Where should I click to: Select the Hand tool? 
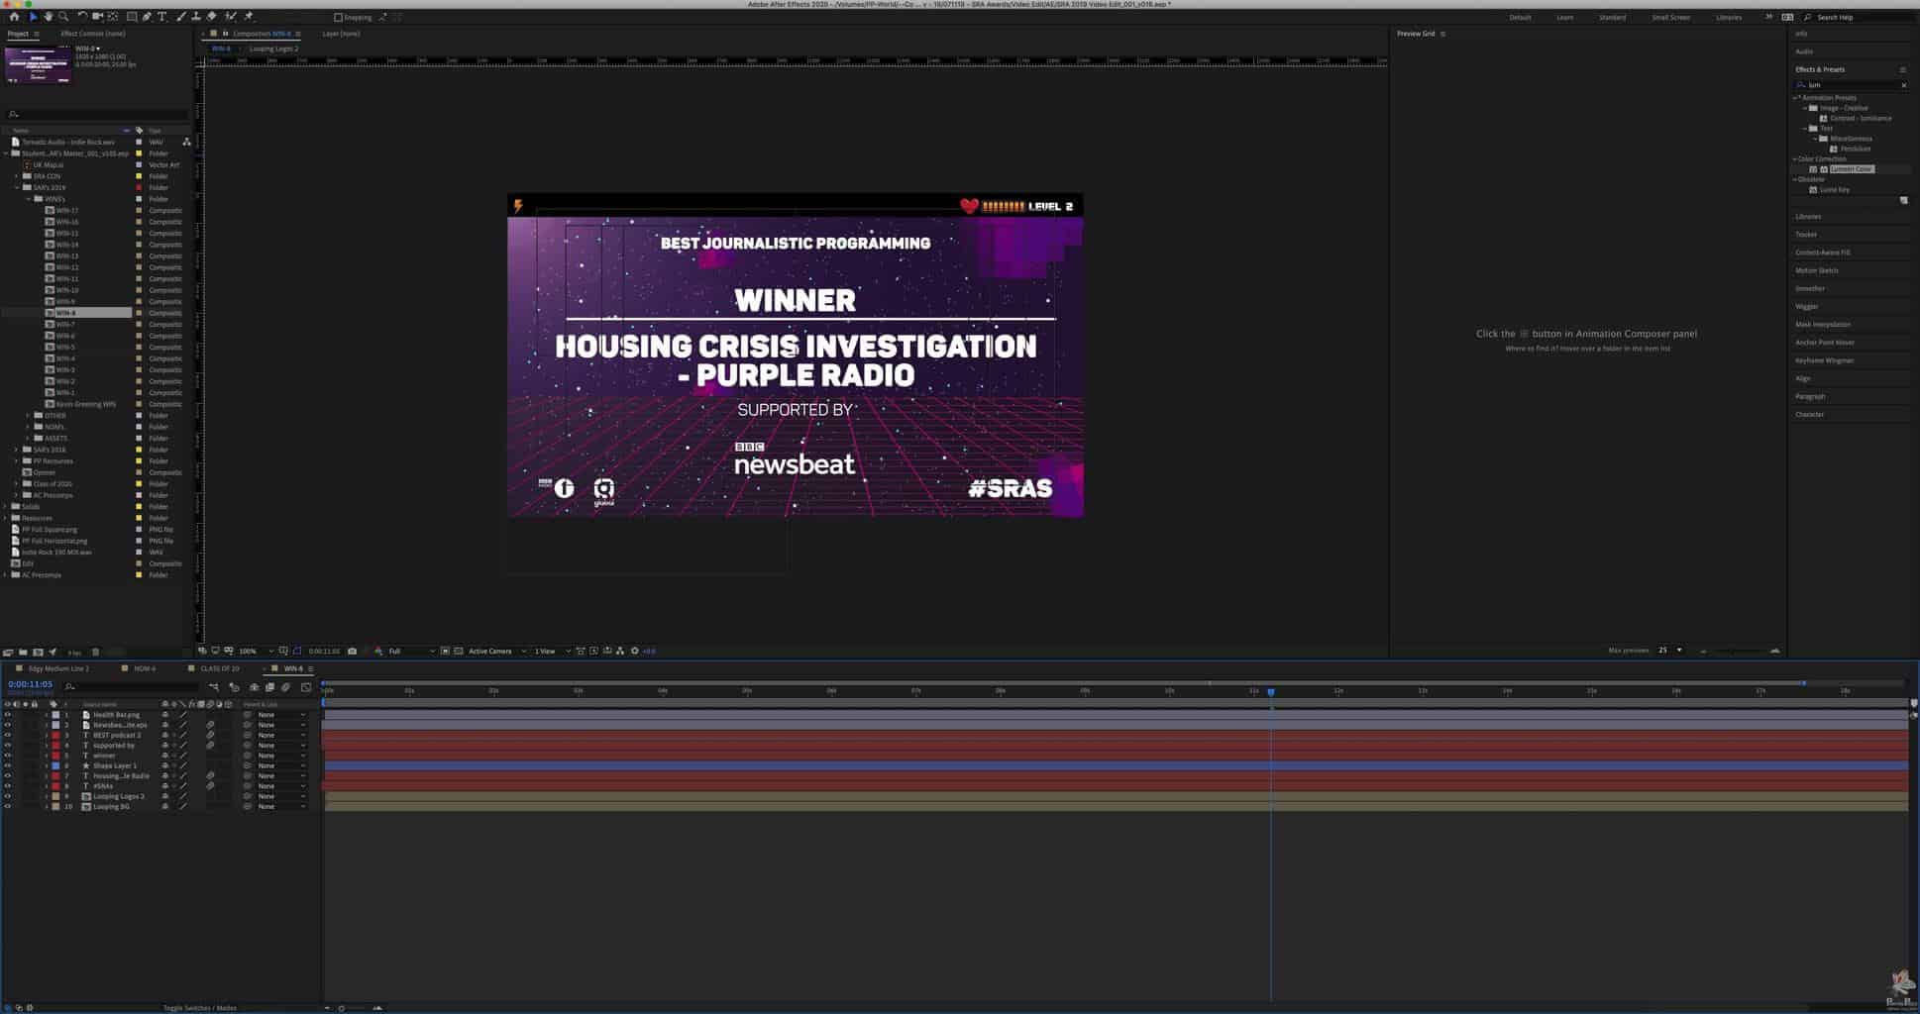point(48,17)
